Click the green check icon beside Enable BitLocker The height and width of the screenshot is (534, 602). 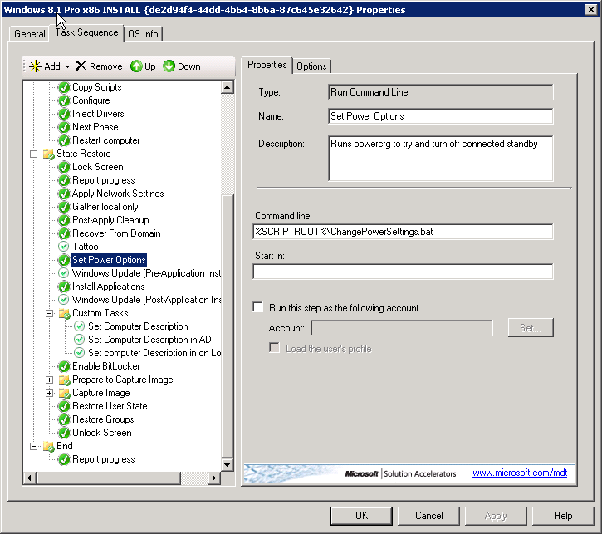pyautogui.click(x=64, y=366)
